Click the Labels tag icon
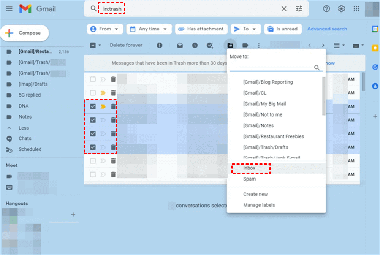The image size is (380, 255). coord(245,45)
